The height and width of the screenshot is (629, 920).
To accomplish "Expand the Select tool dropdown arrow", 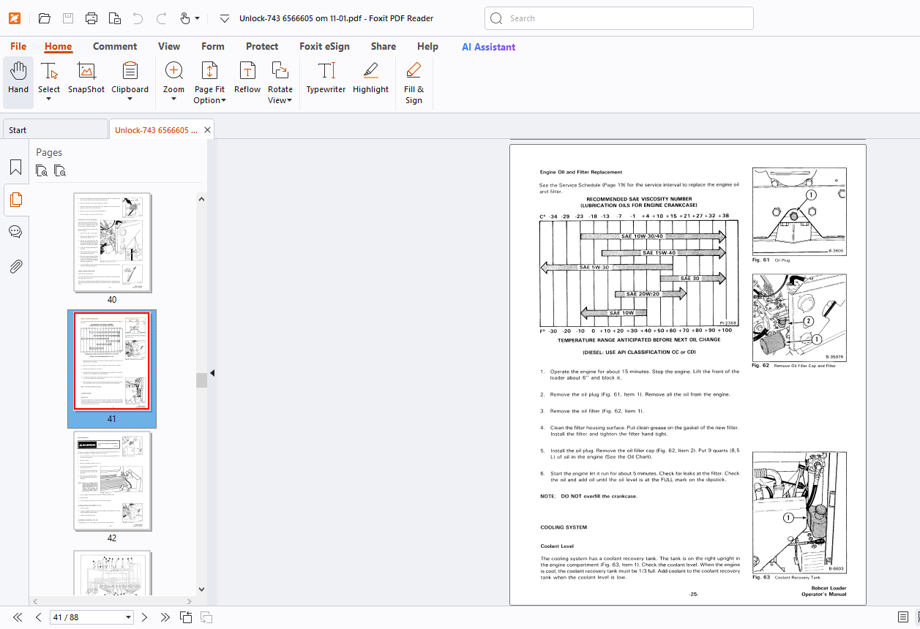I will (x=49, y=99).
